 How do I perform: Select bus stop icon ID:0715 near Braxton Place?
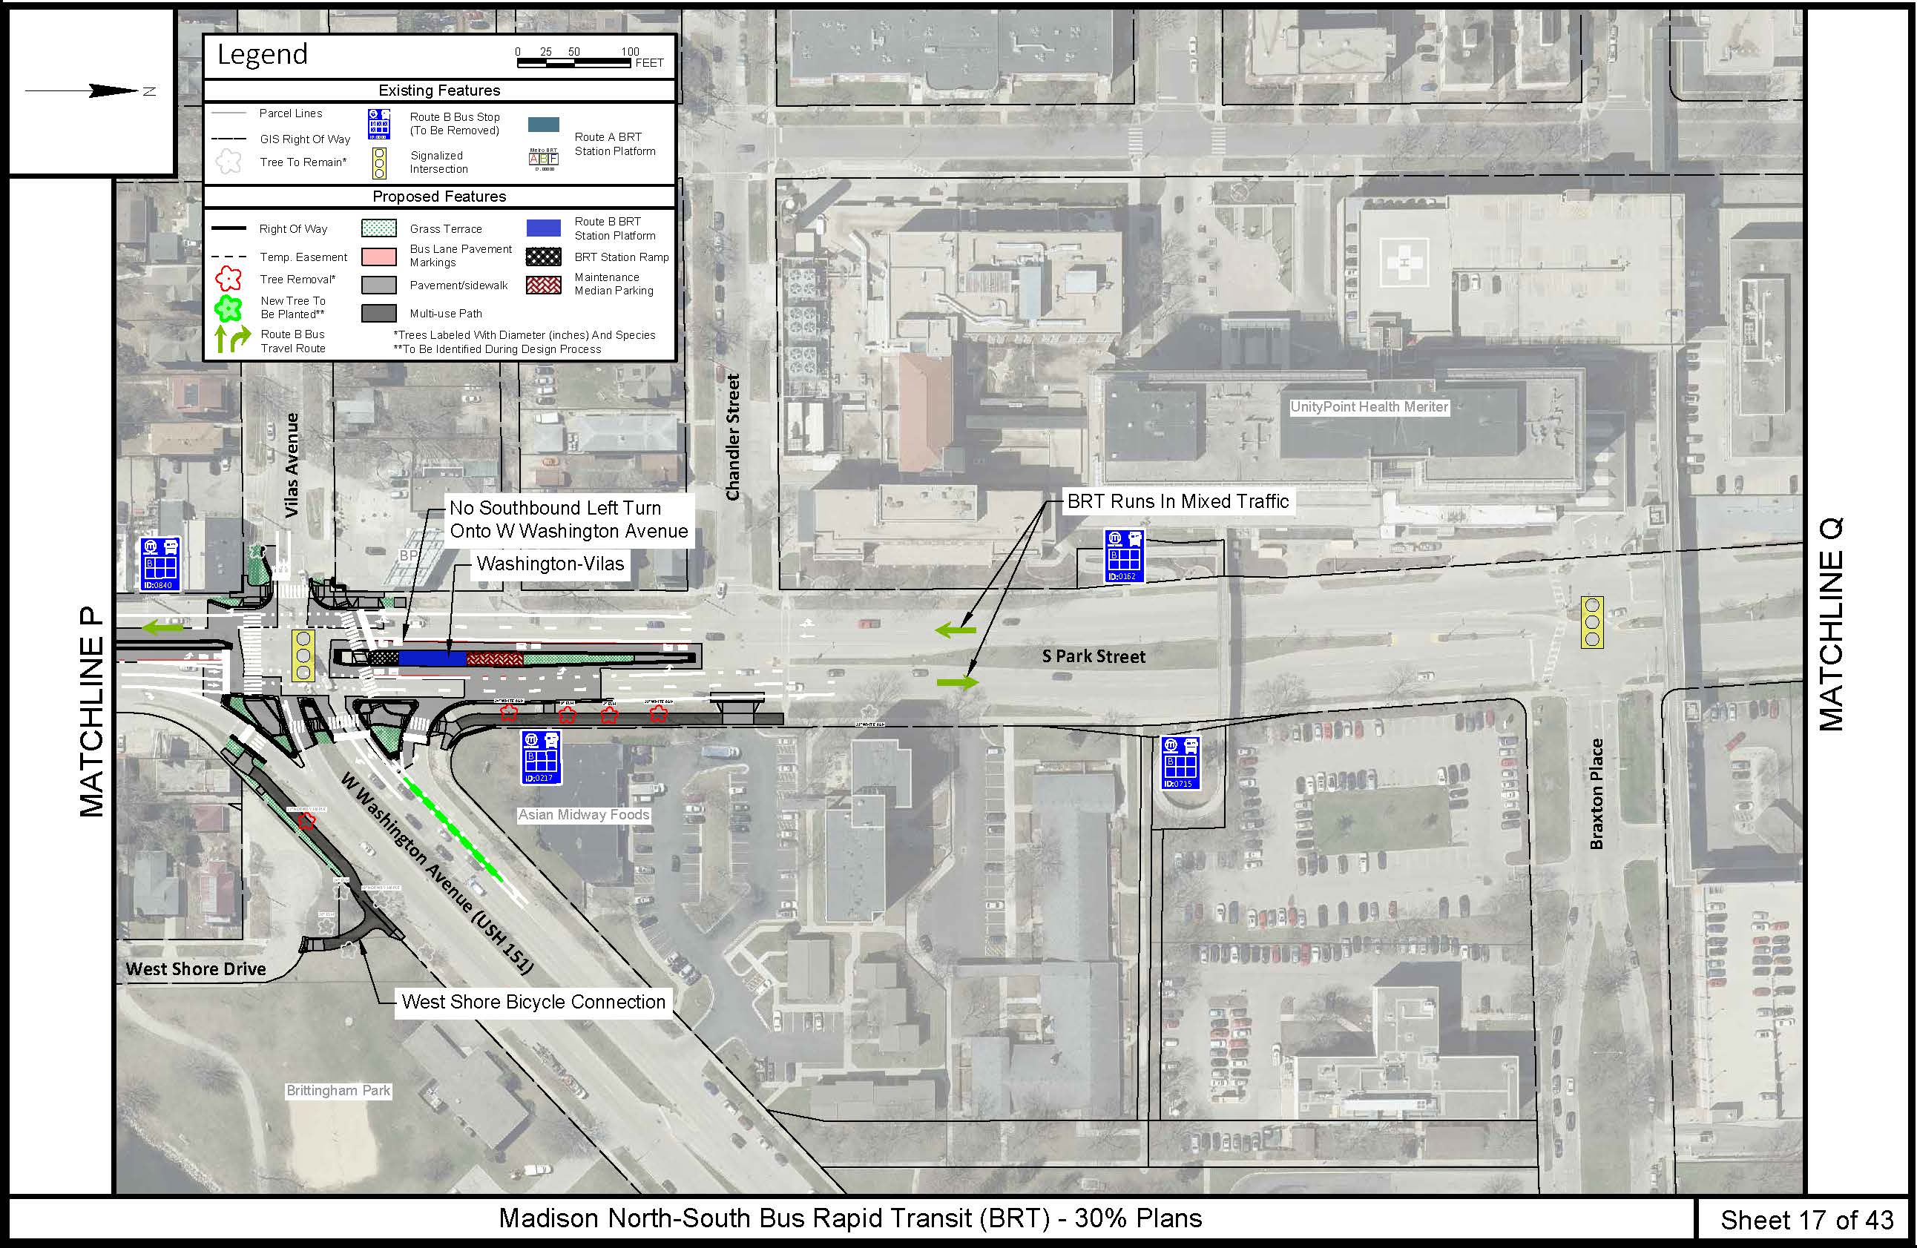coord(1180,762)
